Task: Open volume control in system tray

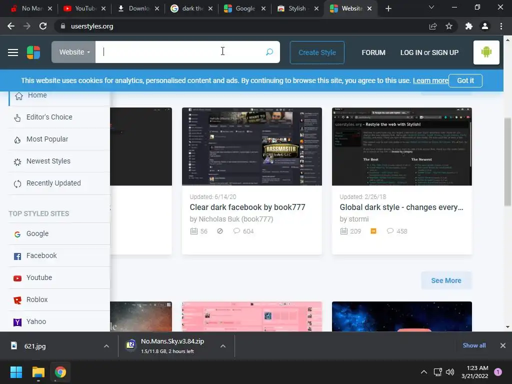Action: pyautogui.click(x=450, y=372)
